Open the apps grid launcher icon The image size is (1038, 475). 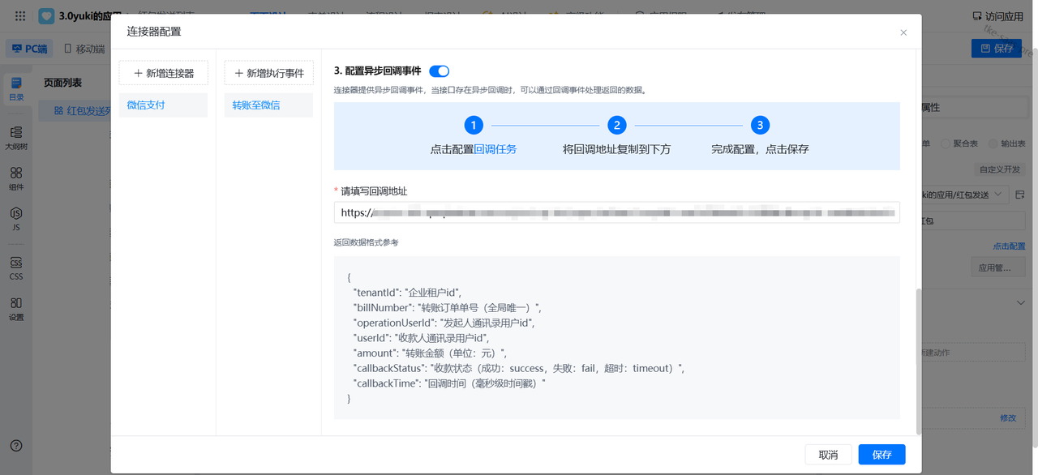coord(20,15)
